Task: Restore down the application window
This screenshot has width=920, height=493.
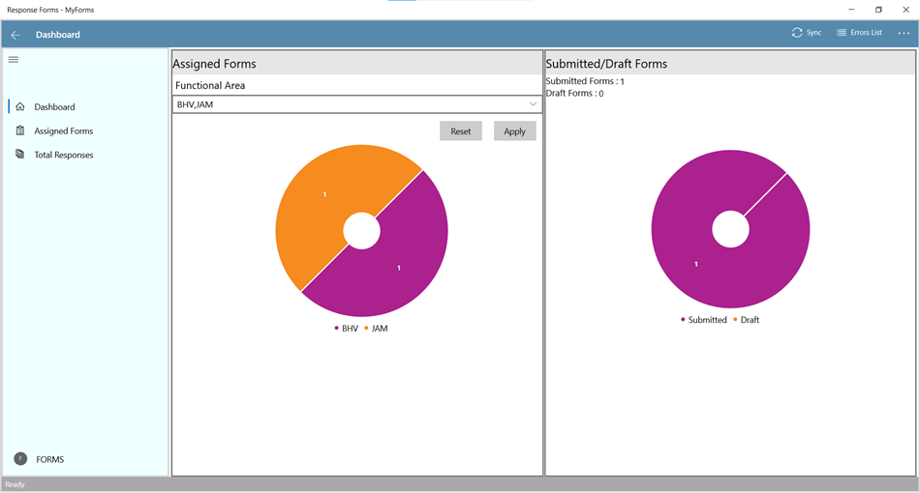Action: pos(878,10)
